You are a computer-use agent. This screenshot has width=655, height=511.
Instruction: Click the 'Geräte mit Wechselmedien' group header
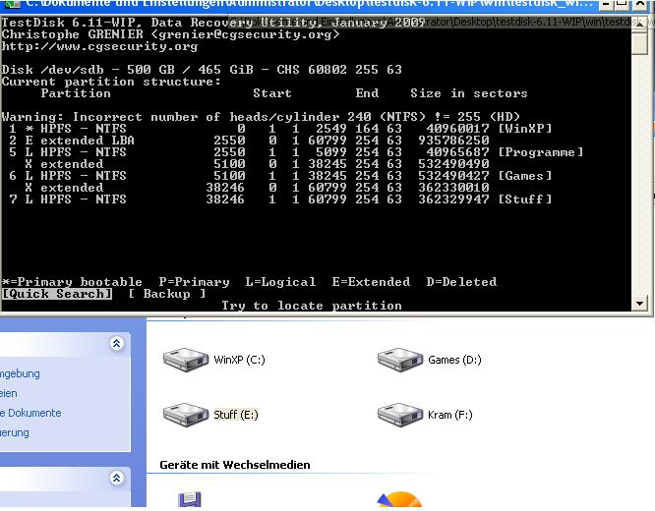tap(235, 465)
